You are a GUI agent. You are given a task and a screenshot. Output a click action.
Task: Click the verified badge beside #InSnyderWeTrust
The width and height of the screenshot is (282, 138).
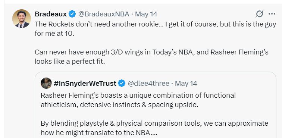point(122,83)
